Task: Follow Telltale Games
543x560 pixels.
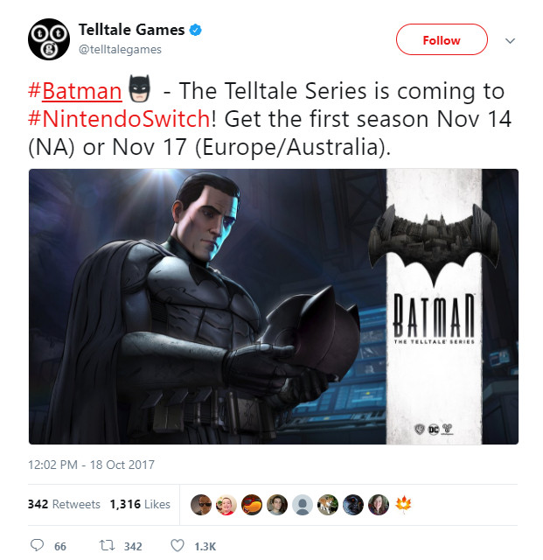Action: 442,39
